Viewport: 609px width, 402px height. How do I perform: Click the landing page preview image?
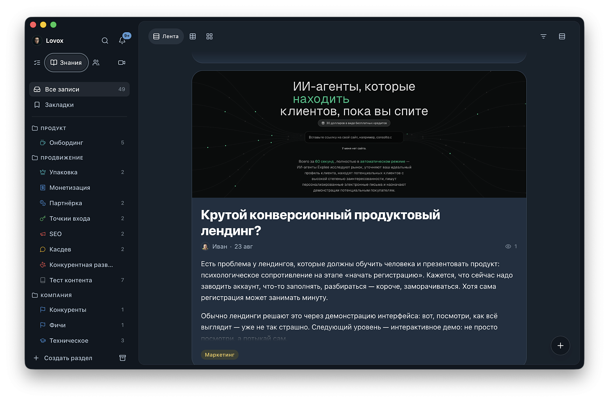pos(359,134)
